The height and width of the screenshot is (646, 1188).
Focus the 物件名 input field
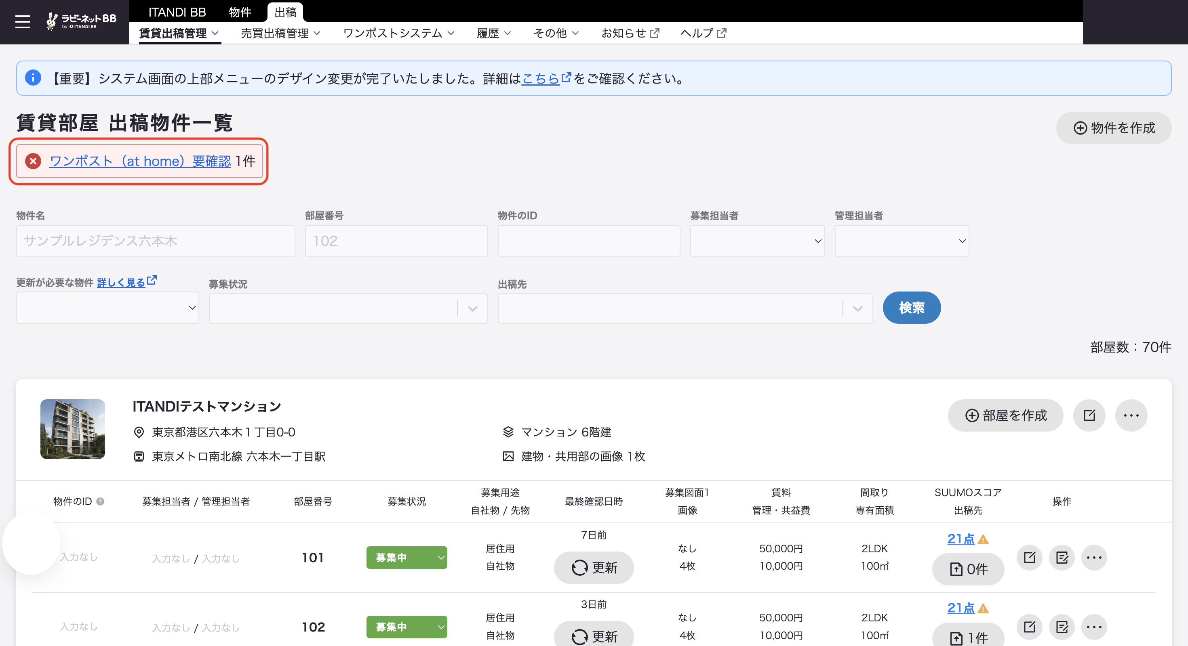(156, 241)
